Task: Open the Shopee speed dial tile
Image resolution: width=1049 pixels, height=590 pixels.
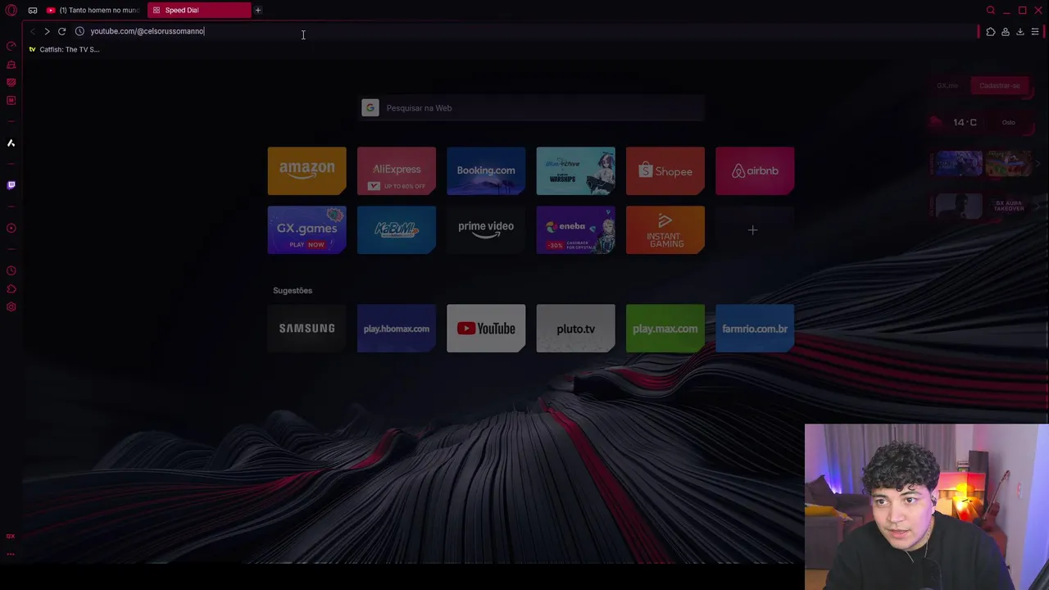Action: coord(665,171)
